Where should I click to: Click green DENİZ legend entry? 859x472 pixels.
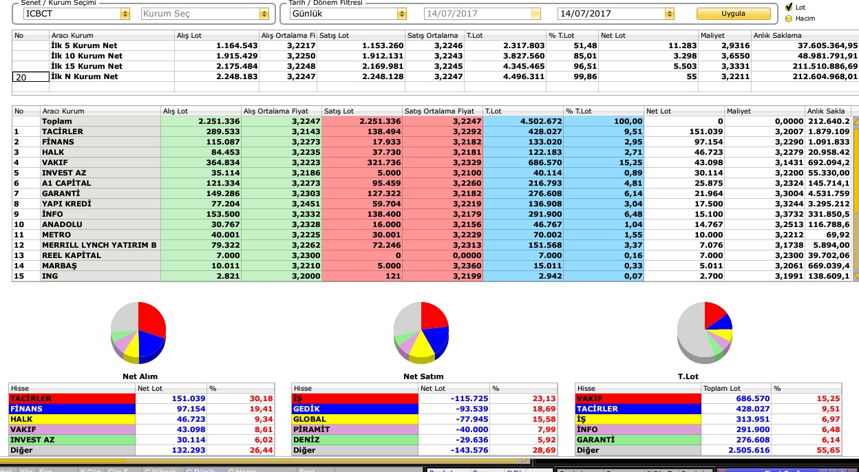355,440
